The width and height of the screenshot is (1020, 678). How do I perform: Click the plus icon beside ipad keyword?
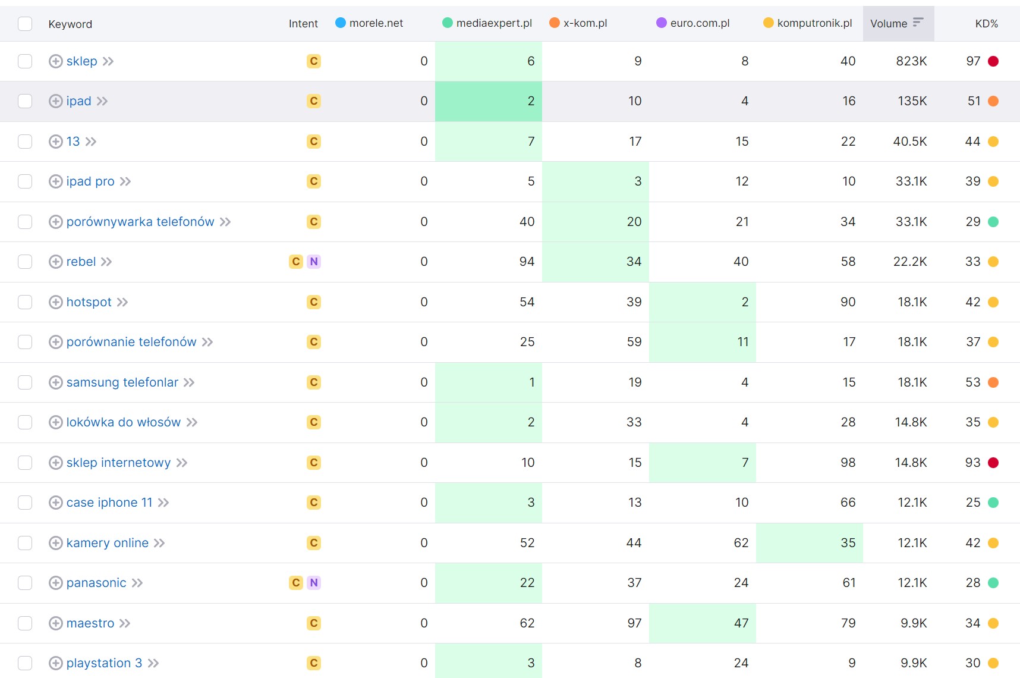pyautogui.click(x=55, y=101)
